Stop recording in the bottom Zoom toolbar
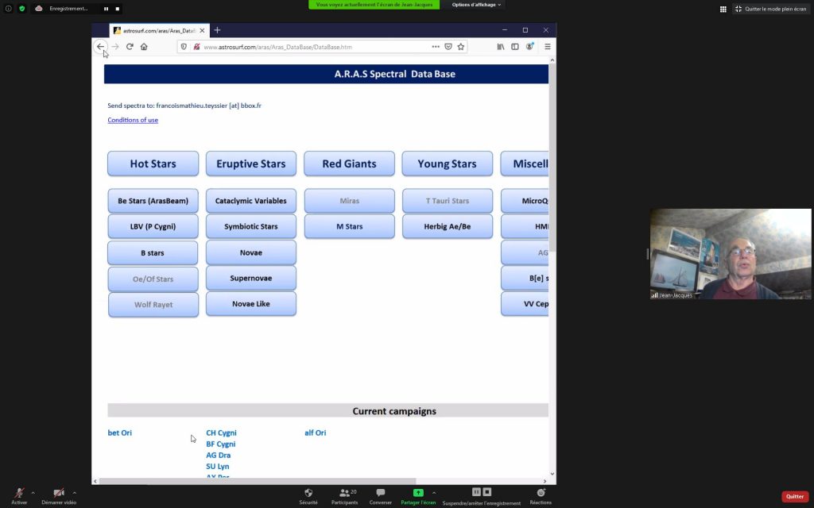Viewport: 814px width, 508px height. click(487, 492)
